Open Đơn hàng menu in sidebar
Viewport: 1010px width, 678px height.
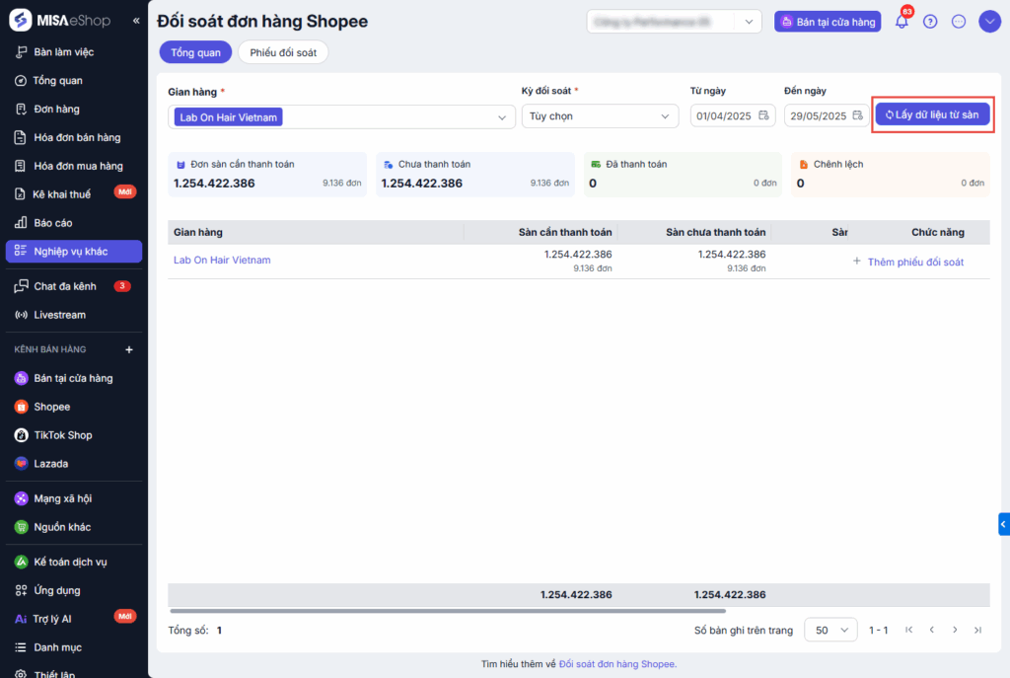pos(56,110)
